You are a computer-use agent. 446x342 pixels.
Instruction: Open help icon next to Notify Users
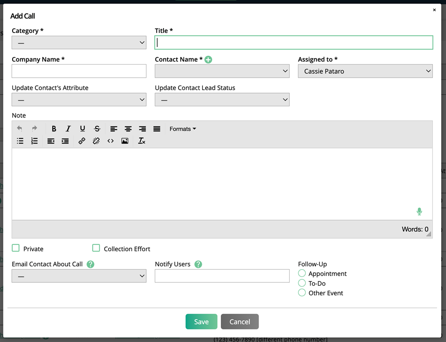[198, 264]
